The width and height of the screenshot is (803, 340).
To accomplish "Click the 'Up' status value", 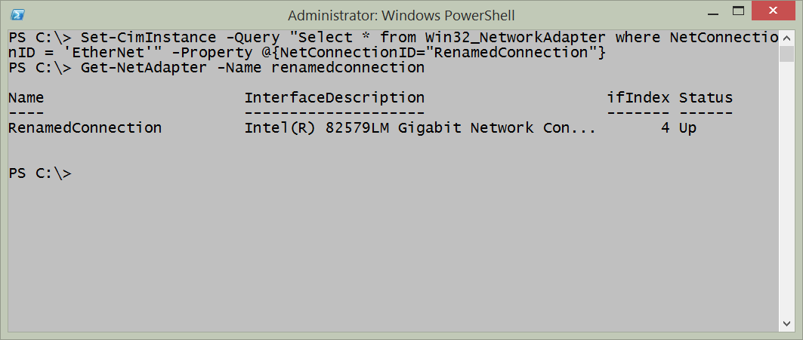I will 687,128.
